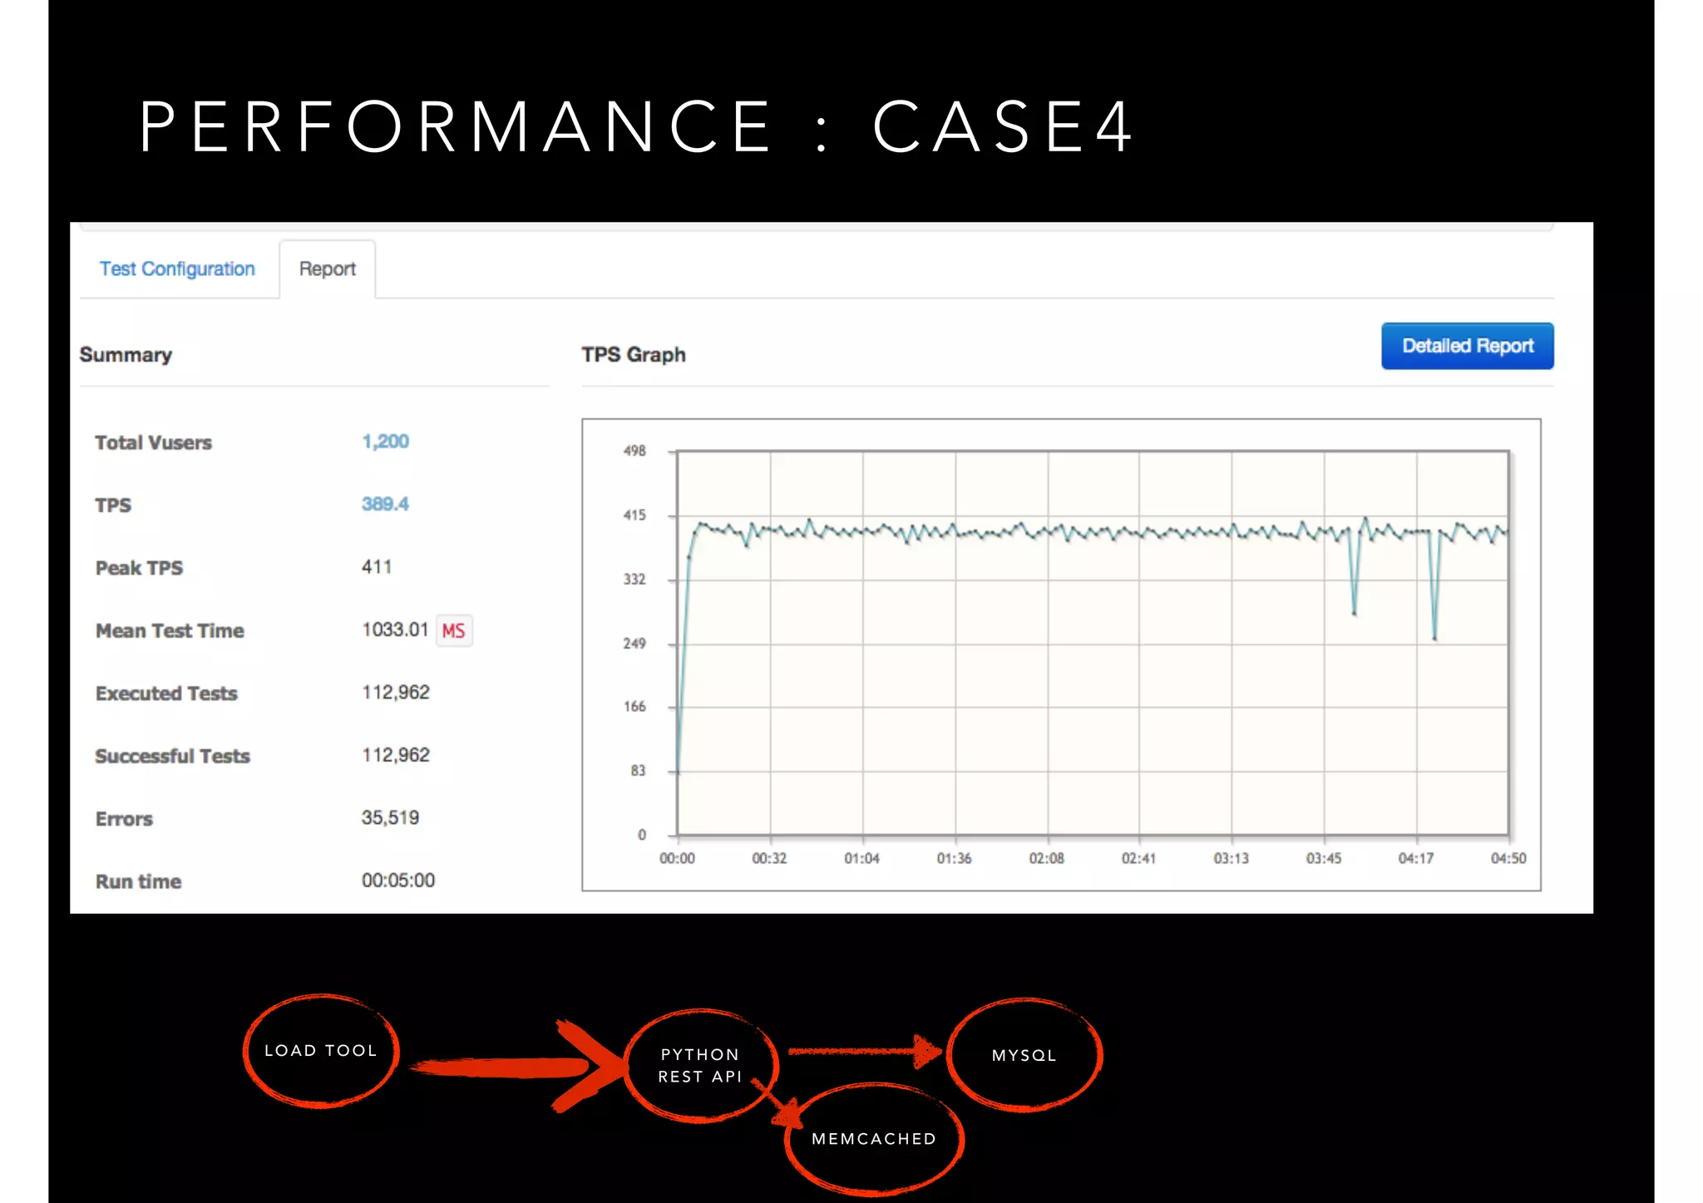Click the Run time value 00:05:00
Screen dimensions: 1703x1203
[x=397, y=880]
